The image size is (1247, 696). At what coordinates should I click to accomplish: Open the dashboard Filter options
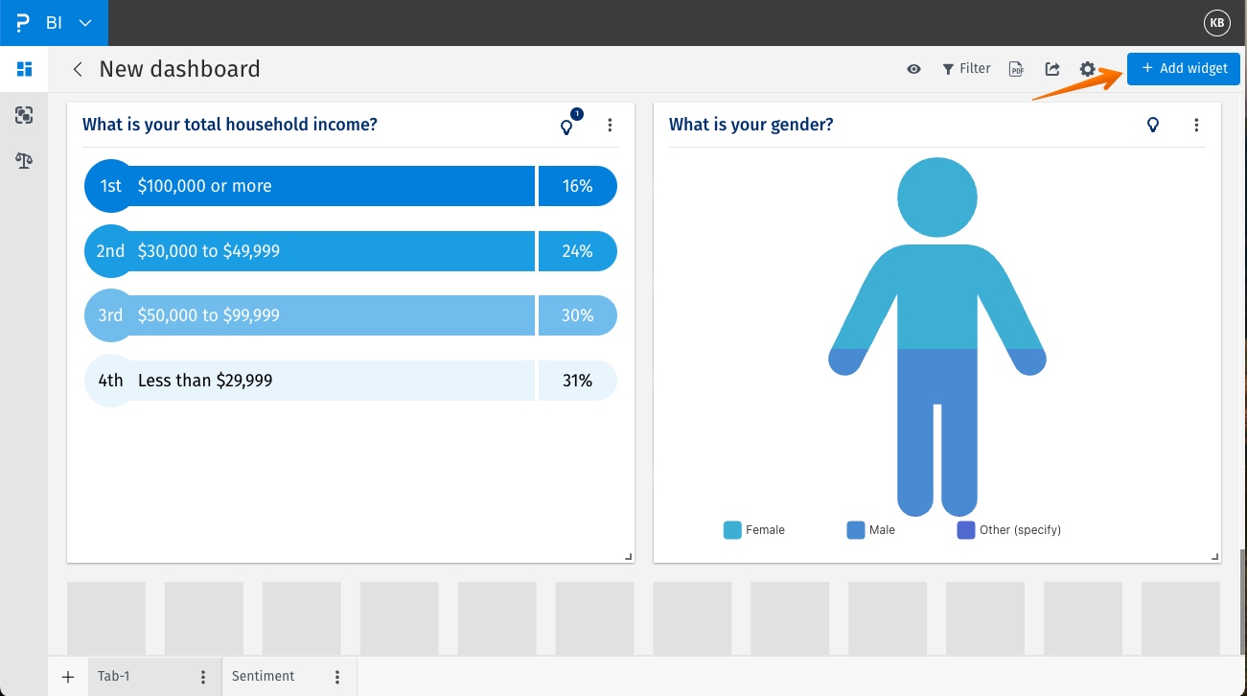click(966, 68)
